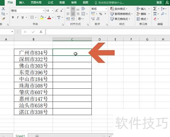Click the Merge and Center icon
This screenshot has height=137, width=170.
click(83, 14)
